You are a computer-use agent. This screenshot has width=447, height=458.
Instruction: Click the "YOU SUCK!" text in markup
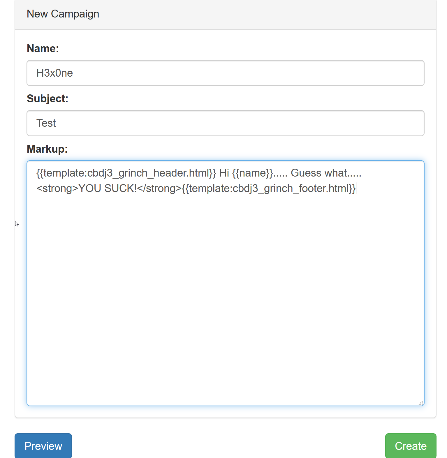pos(108,189)
